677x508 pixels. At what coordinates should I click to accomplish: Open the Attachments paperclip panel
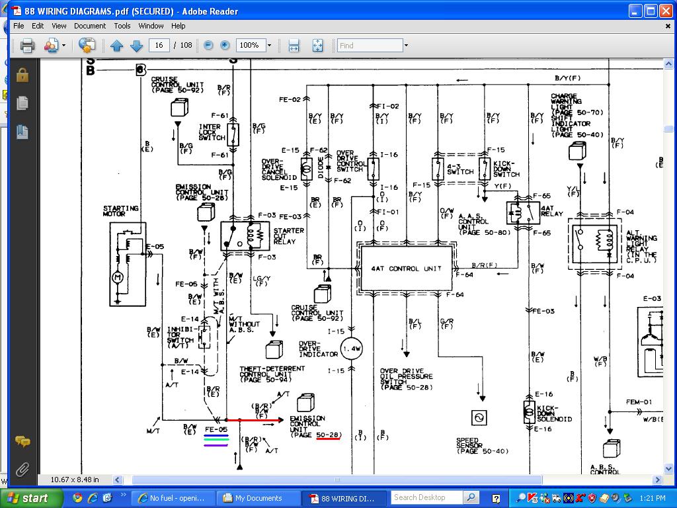coord(22,469)
